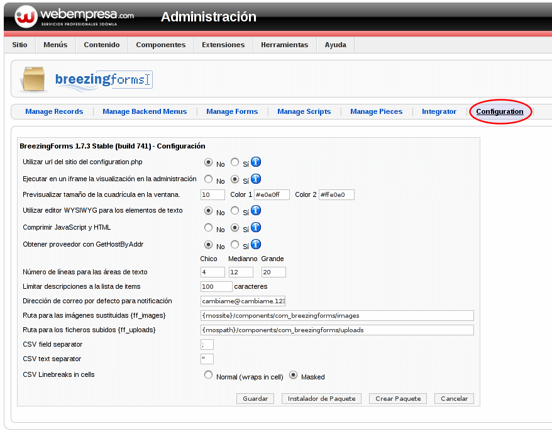
Task: Go to Manage Scripts
Action: pyautogui.click(x=304, y=111)
